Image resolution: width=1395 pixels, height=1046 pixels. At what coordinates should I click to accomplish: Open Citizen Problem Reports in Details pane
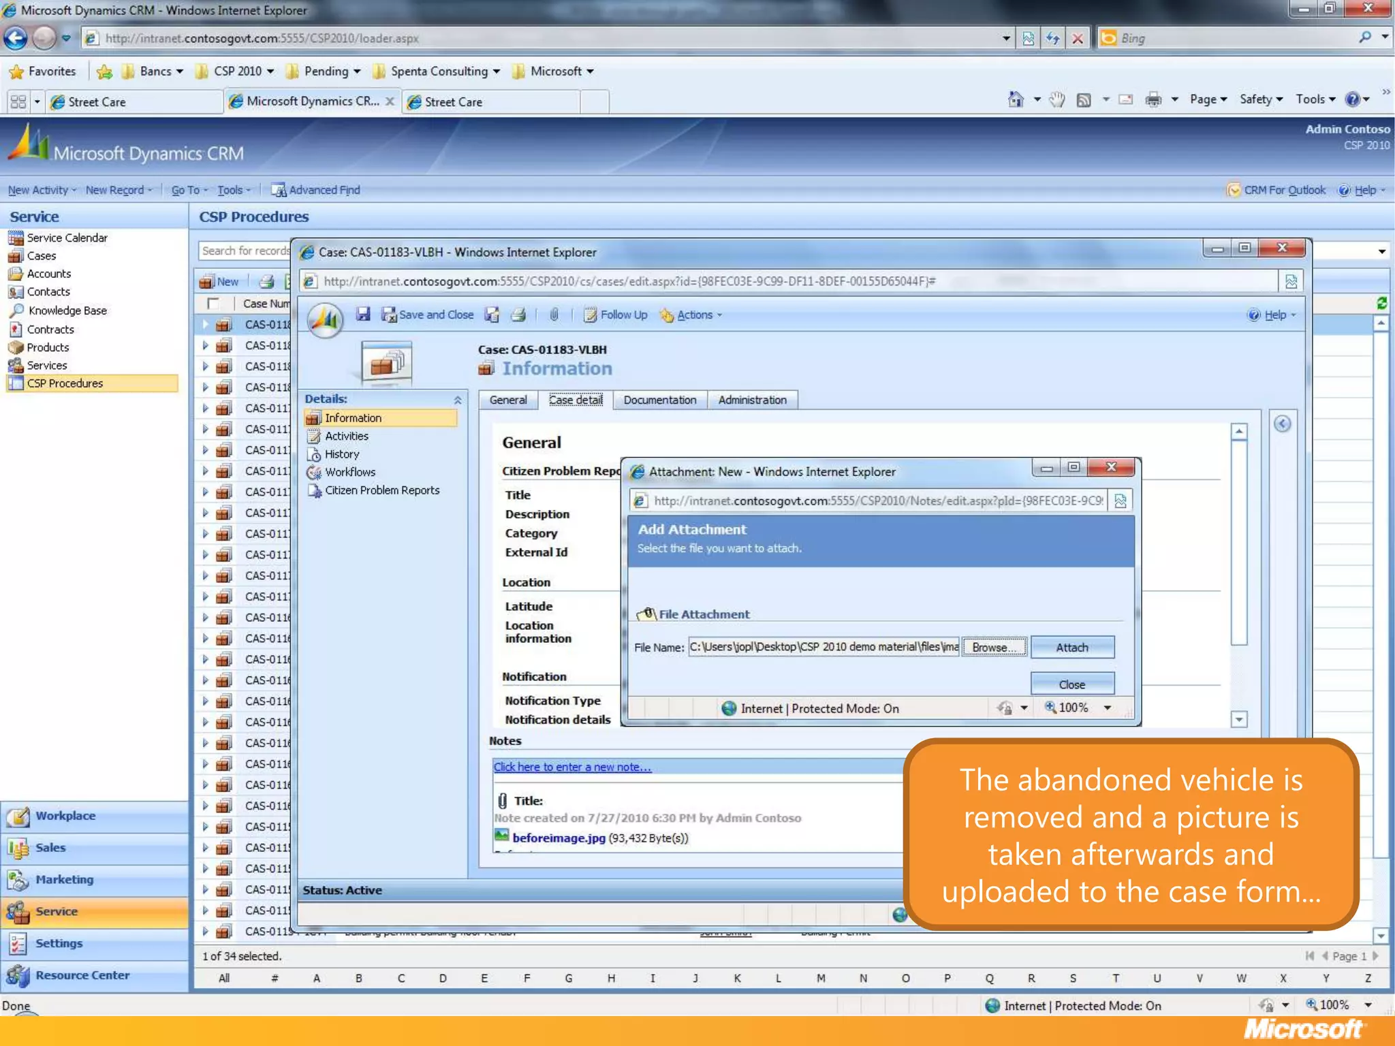pos(381,490)
